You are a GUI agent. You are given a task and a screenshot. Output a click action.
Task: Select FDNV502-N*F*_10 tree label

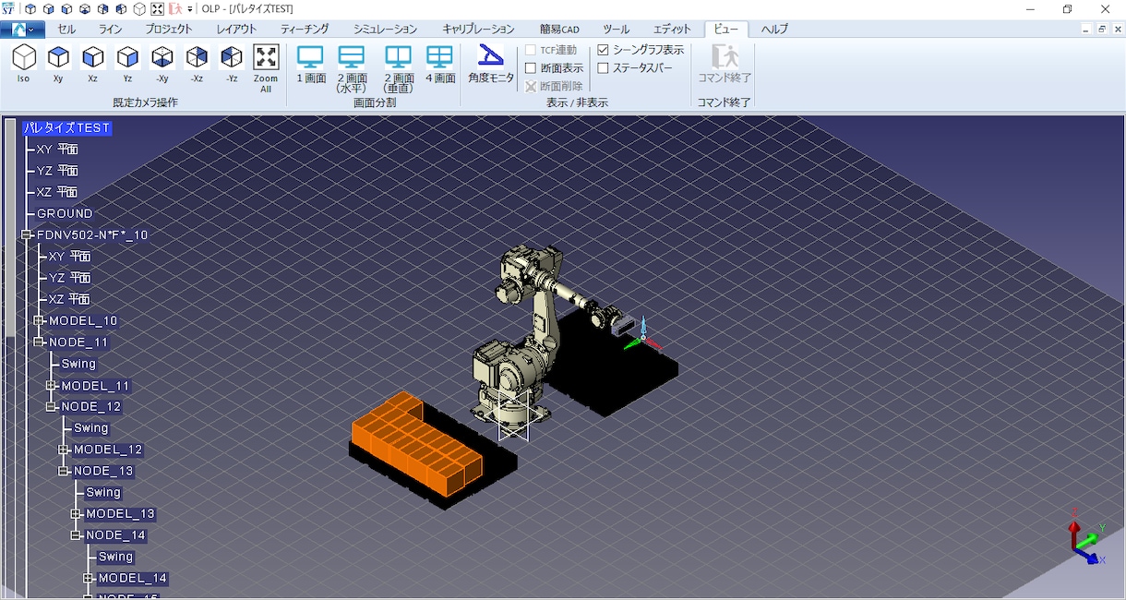click(92, 235)
